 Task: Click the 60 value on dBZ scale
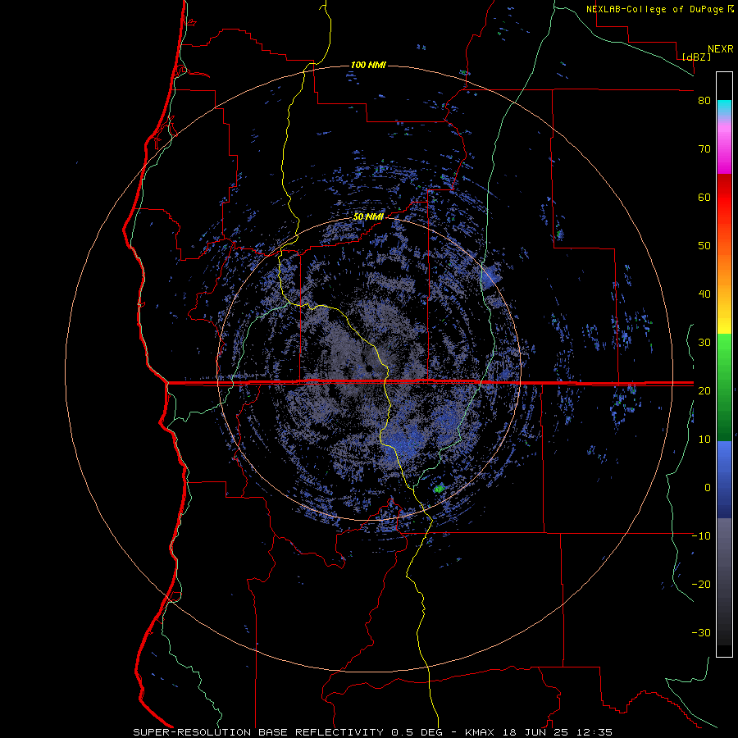pyautogui.click(x=704, y=197)
